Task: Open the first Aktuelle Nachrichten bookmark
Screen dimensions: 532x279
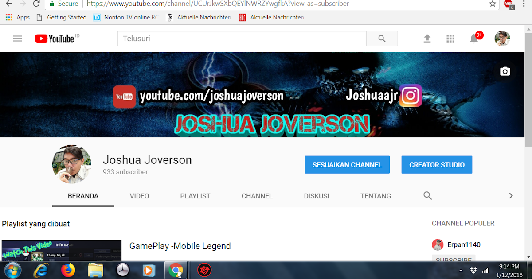Action: (x=199, y=17)
